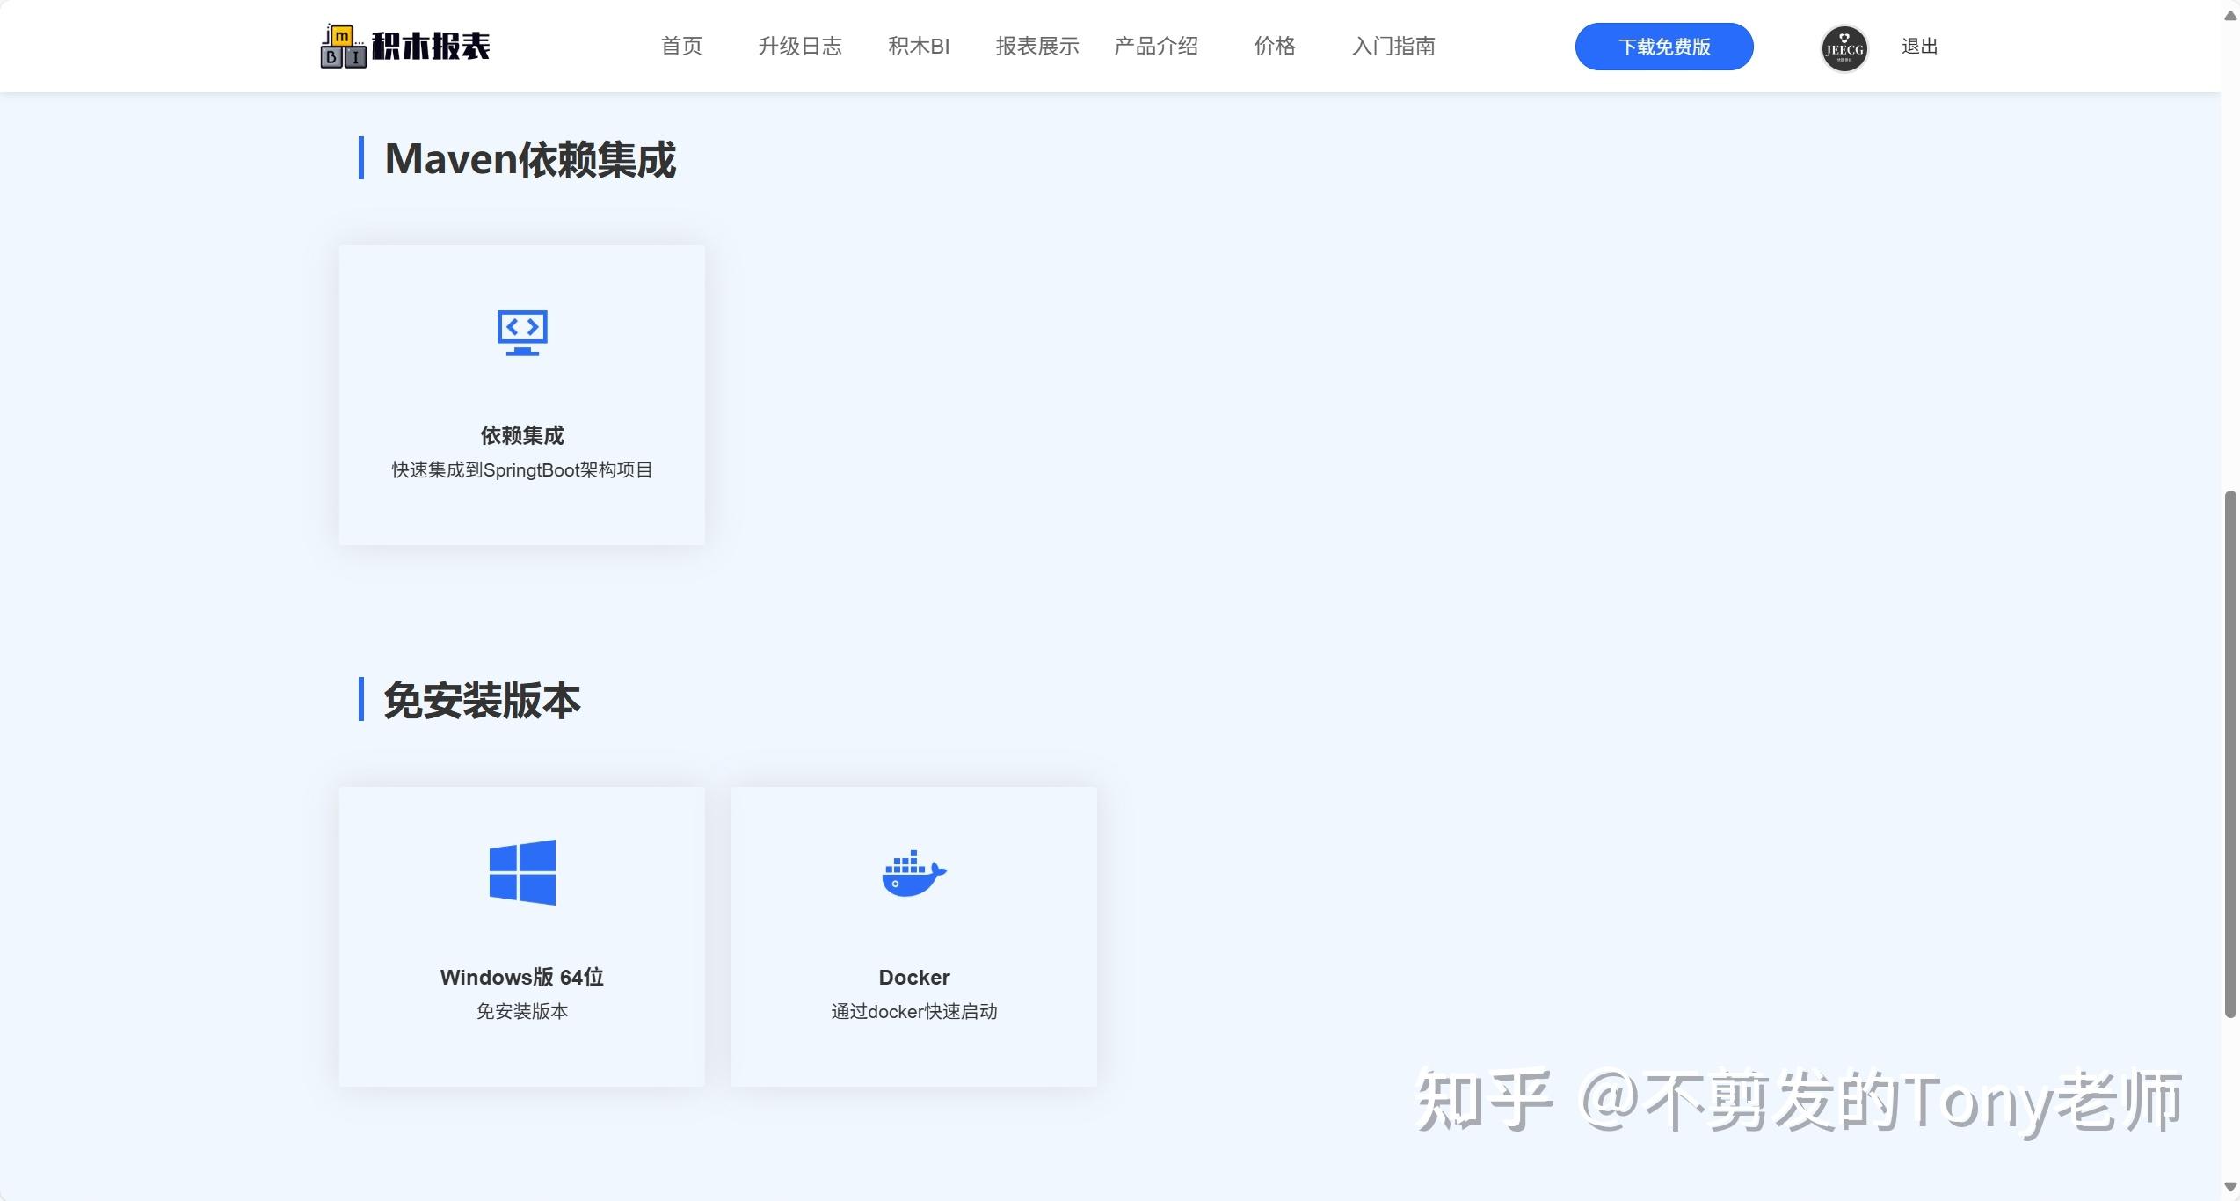Click the page's vertical scrollbar thumb
Screen dimensions: 2240x1201
(x=2229, y=752)
